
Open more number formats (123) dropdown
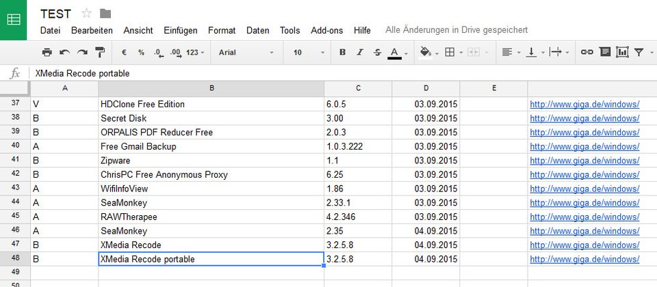195,53
